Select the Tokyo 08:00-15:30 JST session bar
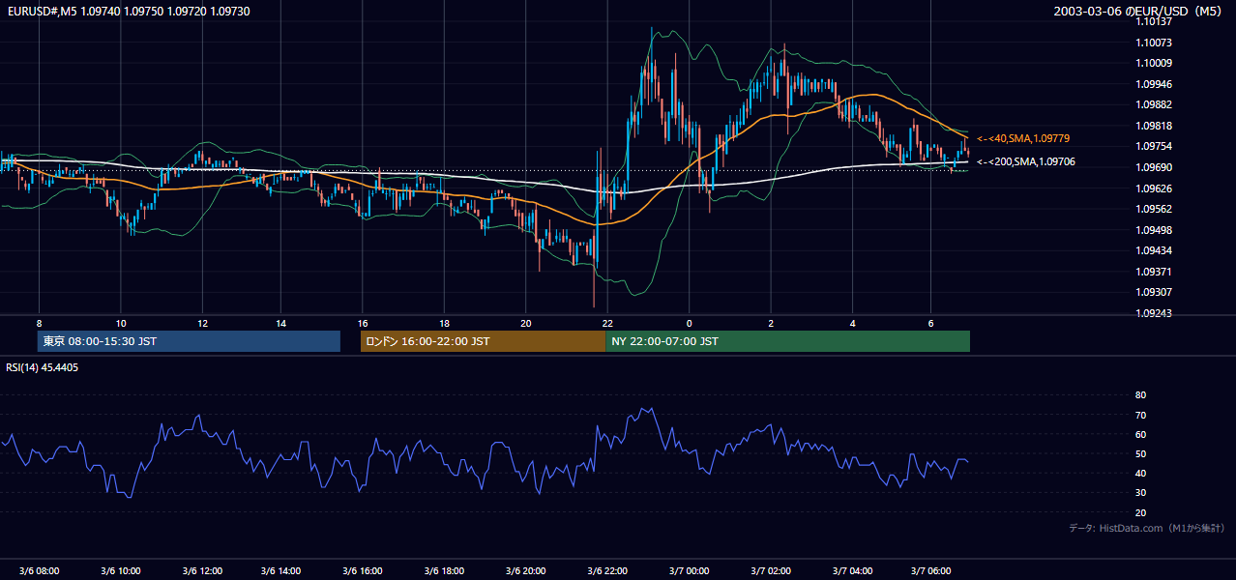 pos(189,341)
